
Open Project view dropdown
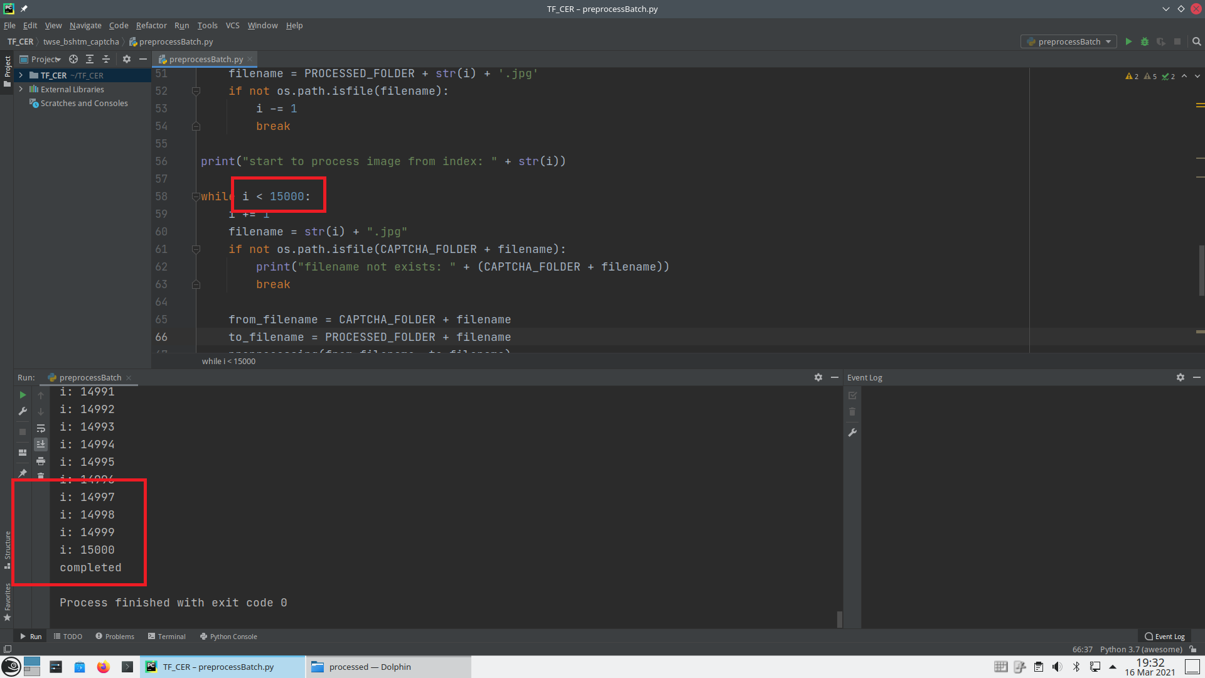(x=41, y=59)
